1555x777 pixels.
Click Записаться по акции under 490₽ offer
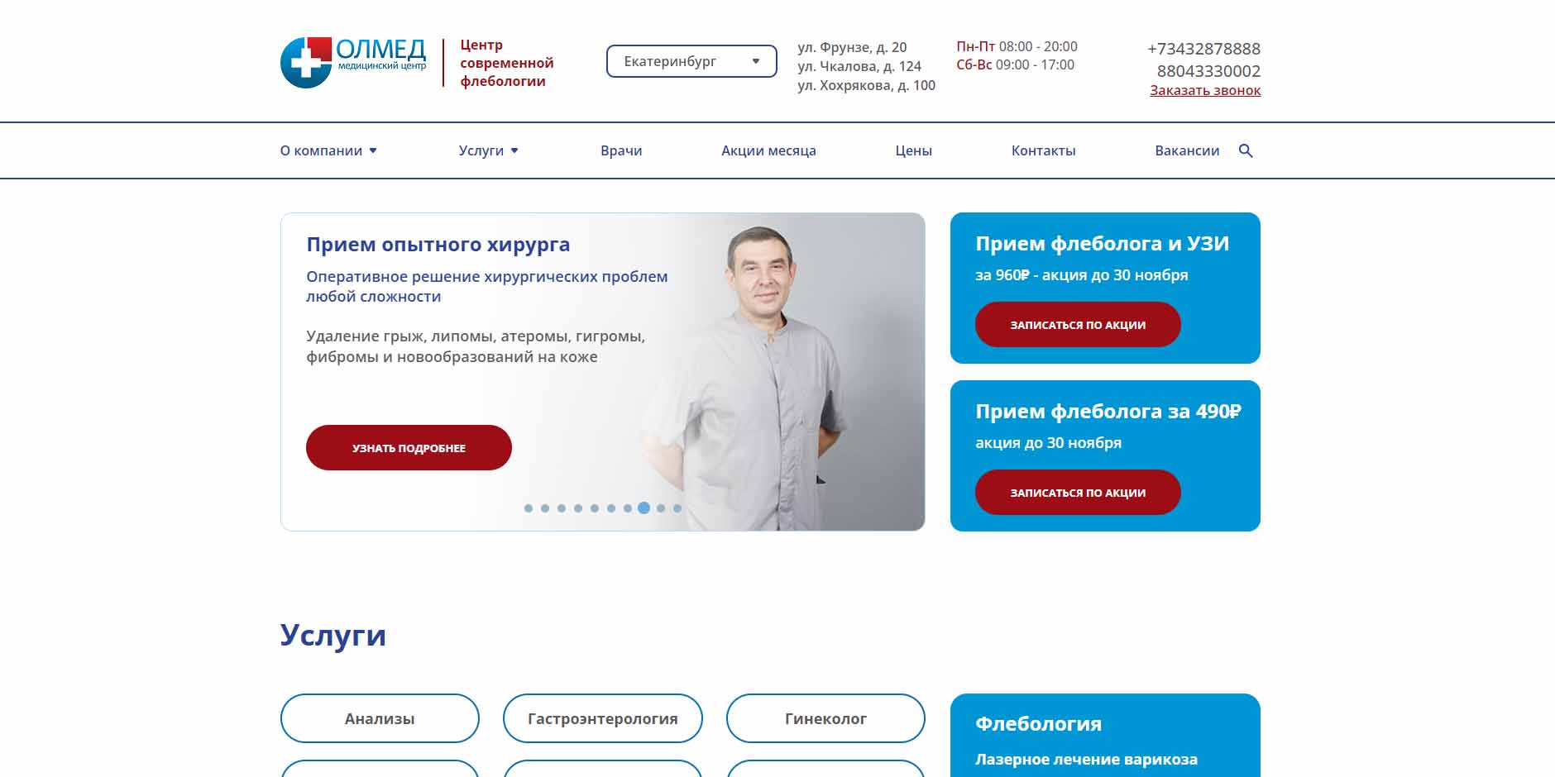1078,492
